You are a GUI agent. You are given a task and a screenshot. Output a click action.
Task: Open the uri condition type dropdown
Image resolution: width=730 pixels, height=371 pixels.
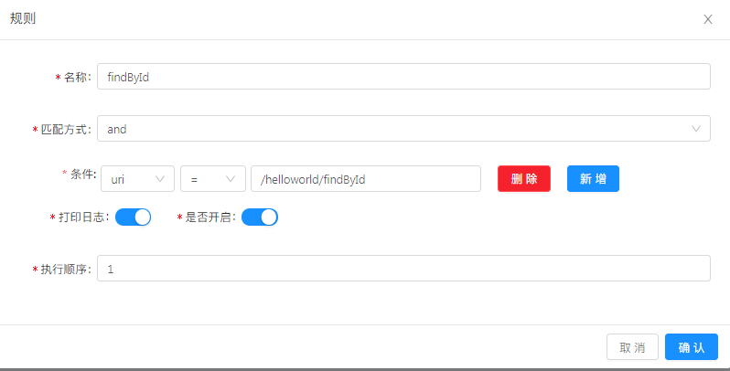coord(137,178)
